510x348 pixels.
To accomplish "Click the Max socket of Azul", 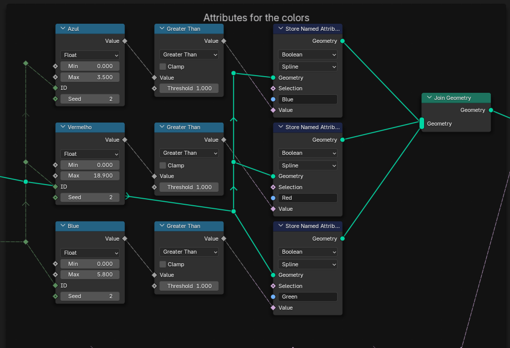I will 55,77.
